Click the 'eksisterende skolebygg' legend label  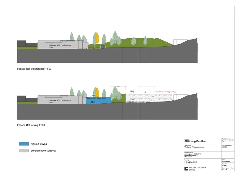(43, 150)
